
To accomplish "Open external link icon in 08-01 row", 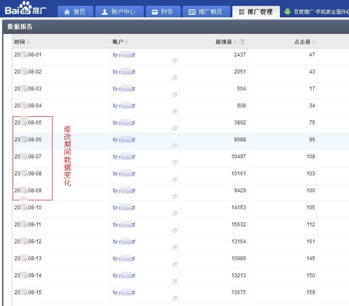I will click(x=175, y=61).
